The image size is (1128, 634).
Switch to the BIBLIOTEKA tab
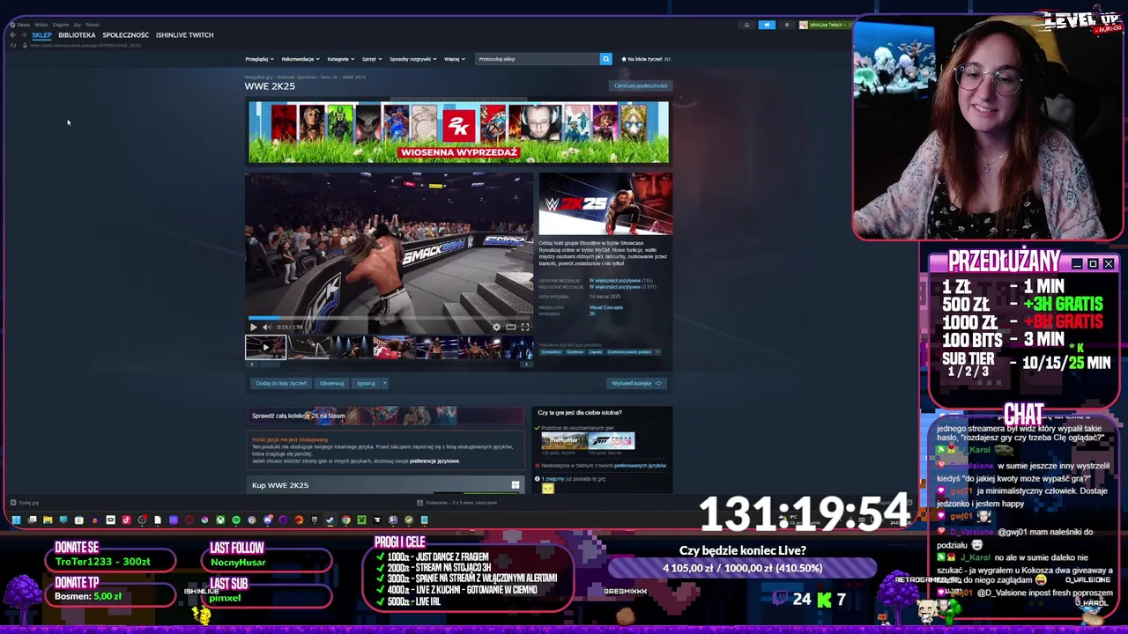pyautogui.click(x=77, y=35)
